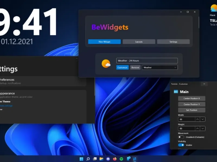Click the 'Haze' label on weather widget
This screenshot has height=162, width=217.
pyautogui.click(x=212, y=15)
